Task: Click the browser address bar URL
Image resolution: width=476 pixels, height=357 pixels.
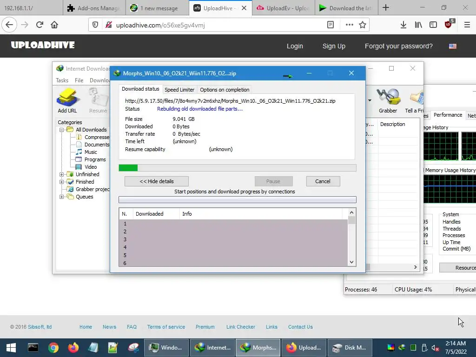Action: point(160,25)
